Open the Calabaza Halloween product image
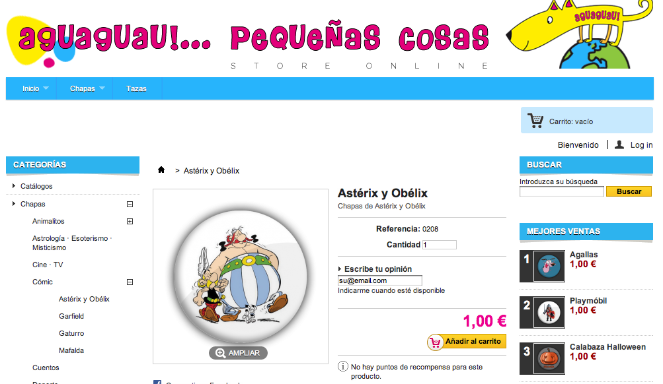The height and width of the screenshot is (384, 663). (x=549, y=359)
